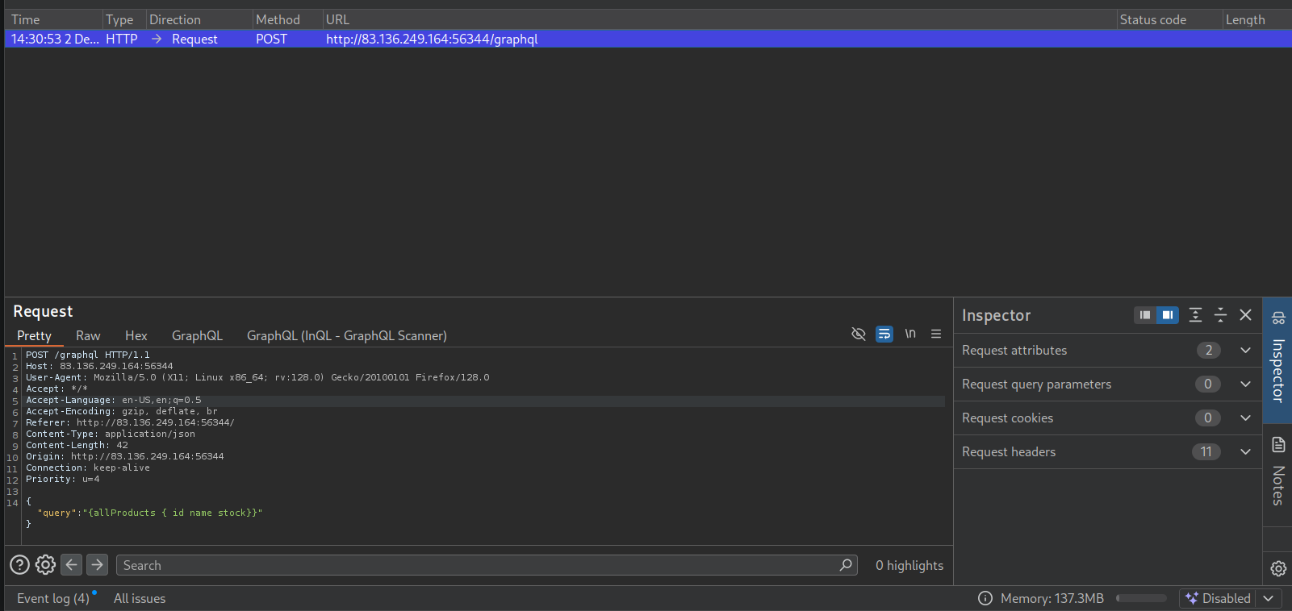
Task: Switch to the Raw tab
Action: [x=88, y=335]
